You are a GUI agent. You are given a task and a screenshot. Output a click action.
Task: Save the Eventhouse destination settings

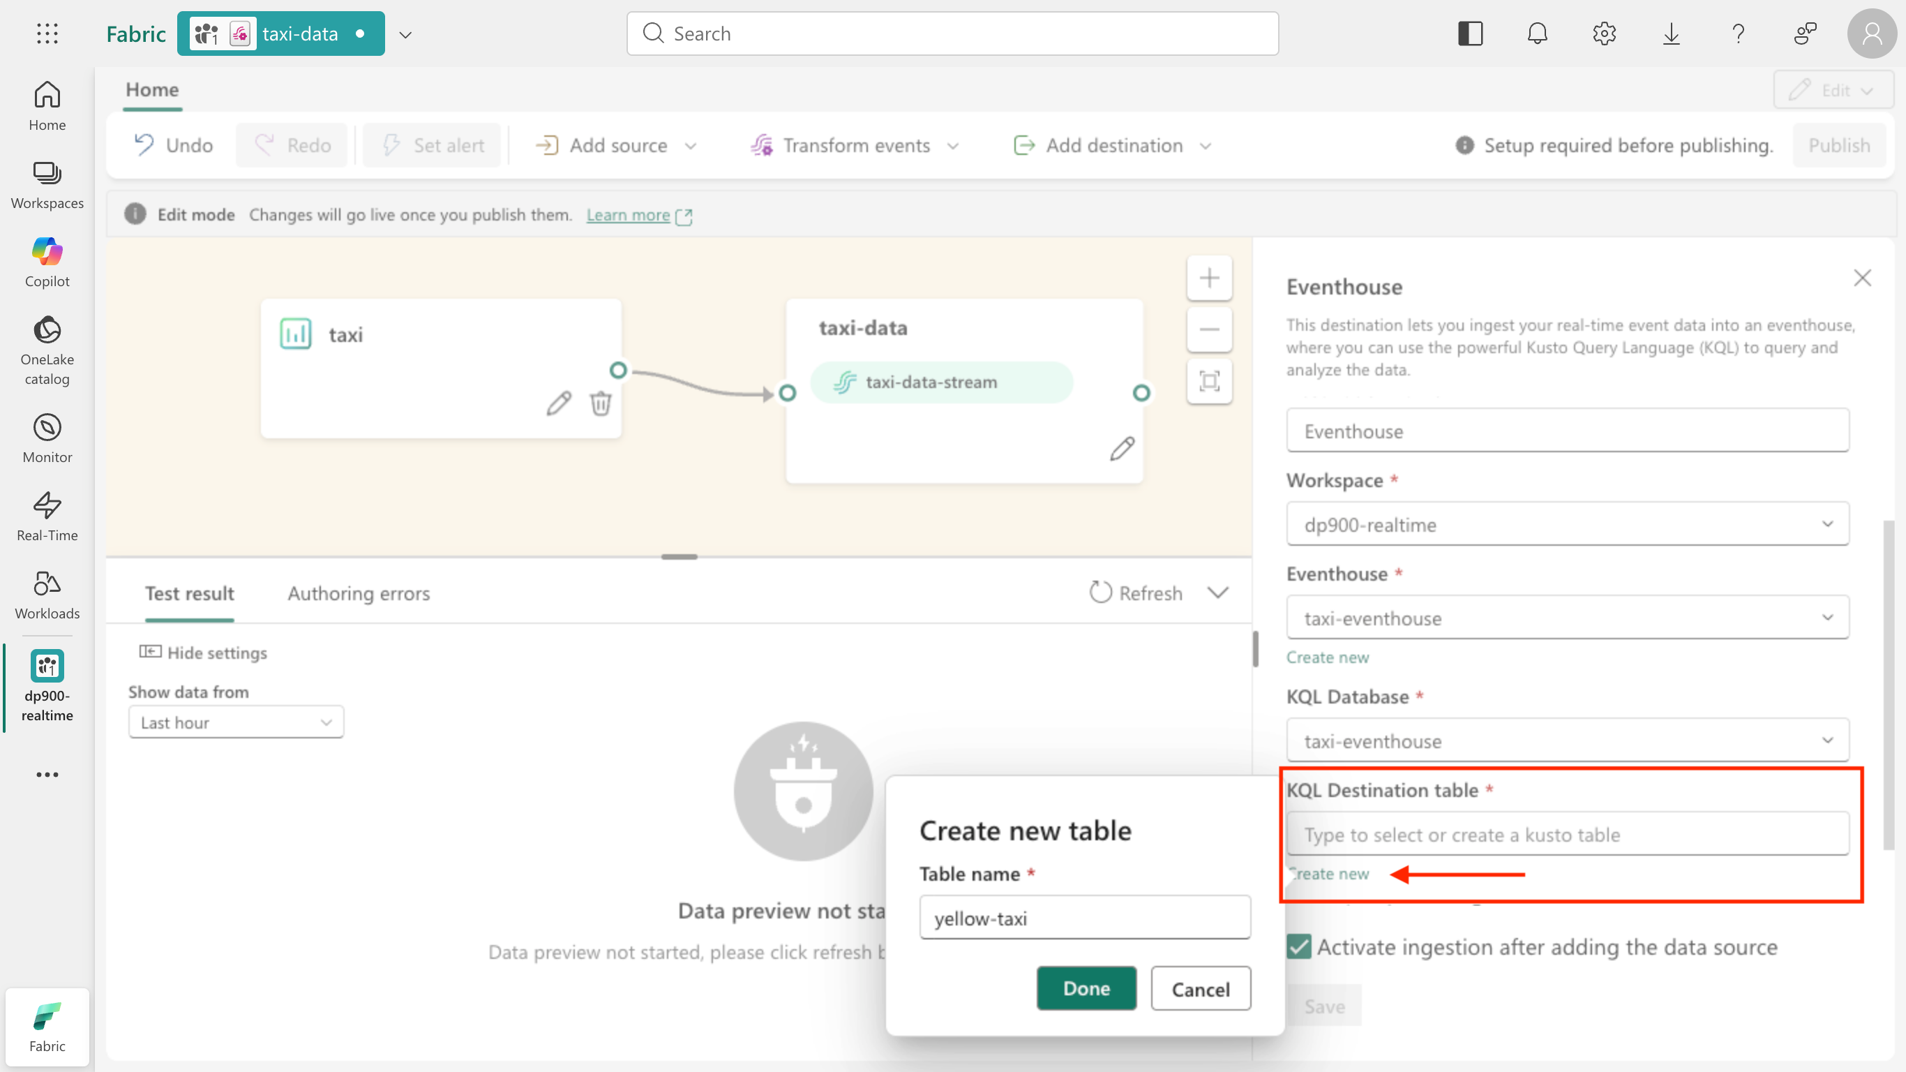pyautogui.click(x=1324, y=1006)
